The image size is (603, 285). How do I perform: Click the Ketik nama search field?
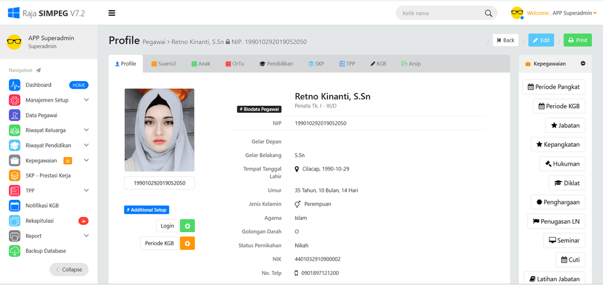pos(442,14)
